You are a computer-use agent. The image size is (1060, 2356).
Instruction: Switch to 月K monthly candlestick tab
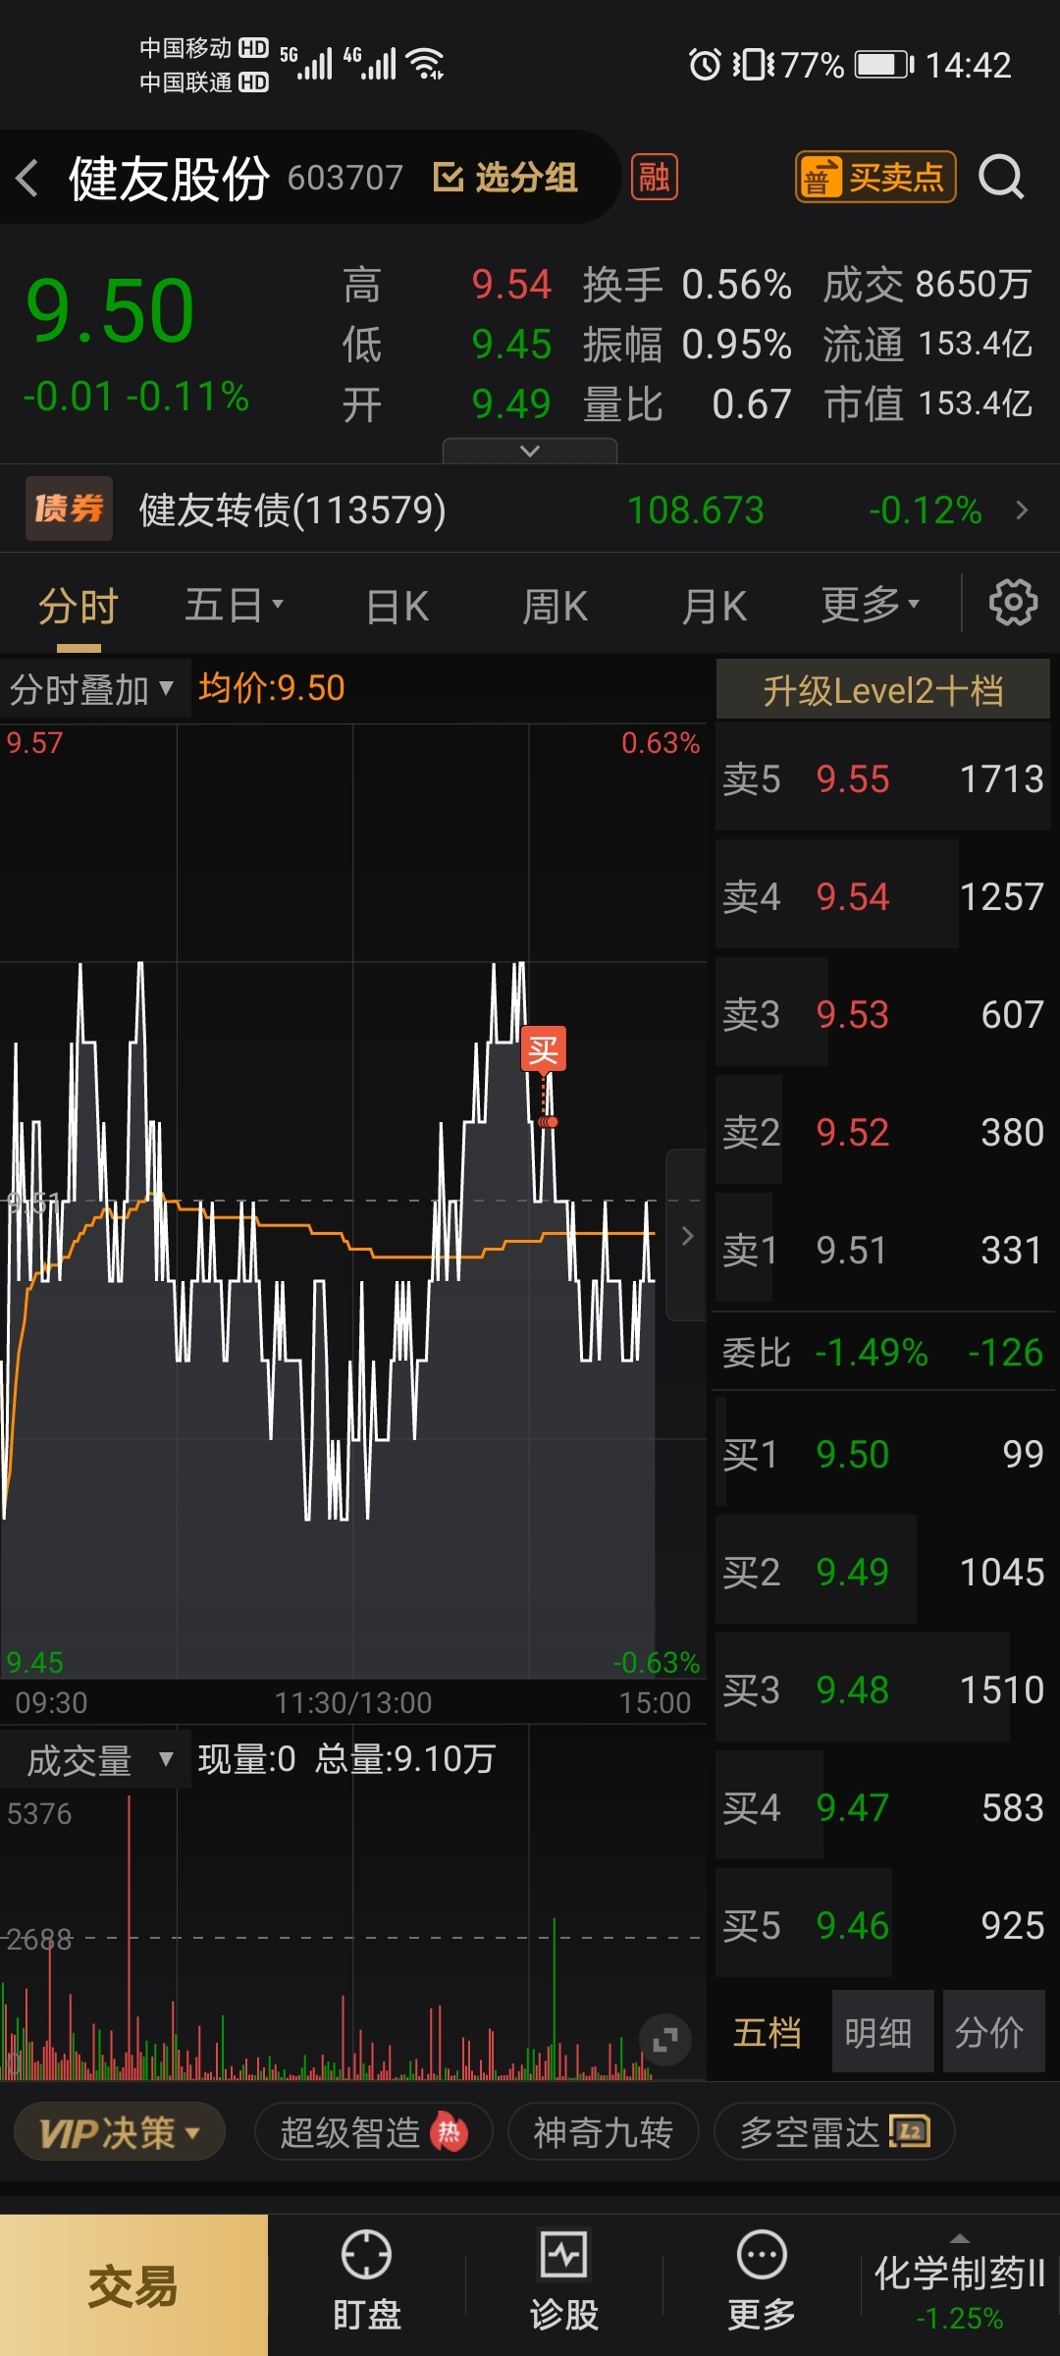click(714, 606)
